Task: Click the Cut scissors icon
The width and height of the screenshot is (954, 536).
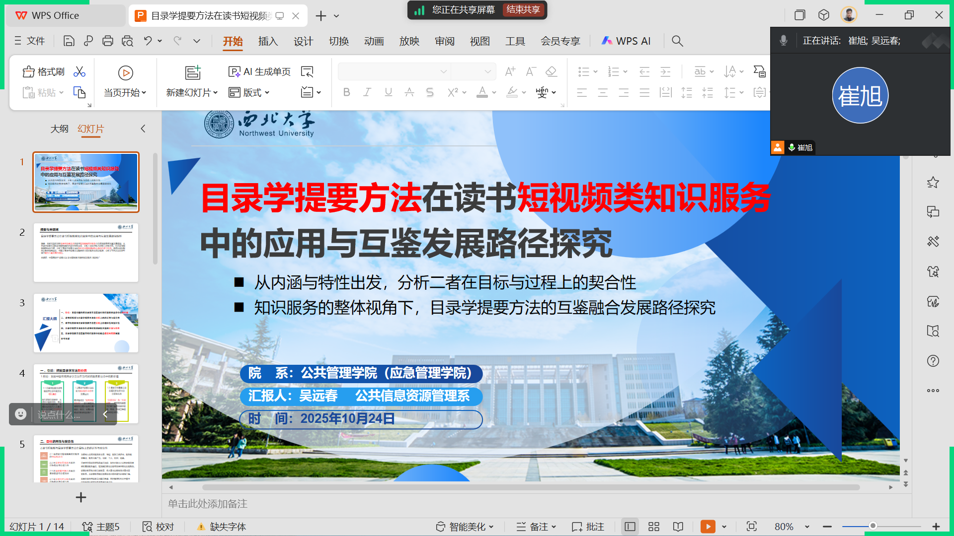Action: point(79,72)
